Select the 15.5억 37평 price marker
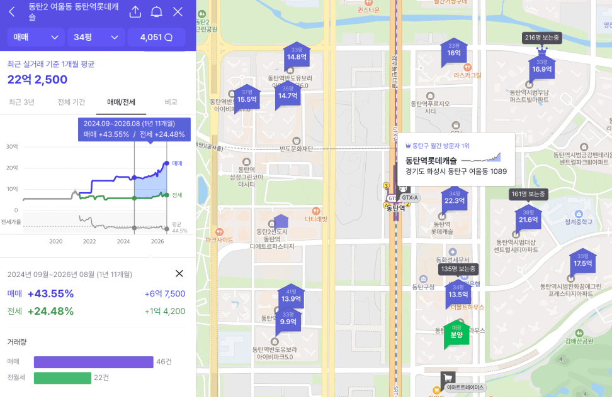Viewport: 612px width, 397px height. point(247,97)
